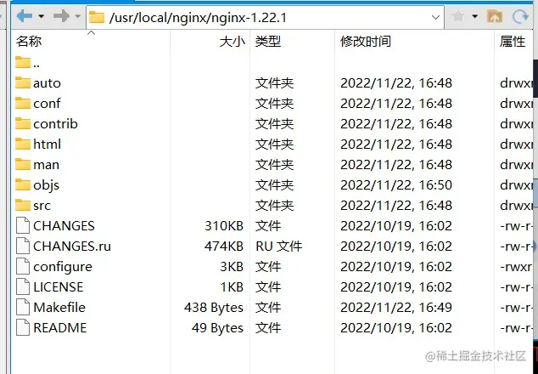Click the '文件夹' type cell of src

coord(274,206)
